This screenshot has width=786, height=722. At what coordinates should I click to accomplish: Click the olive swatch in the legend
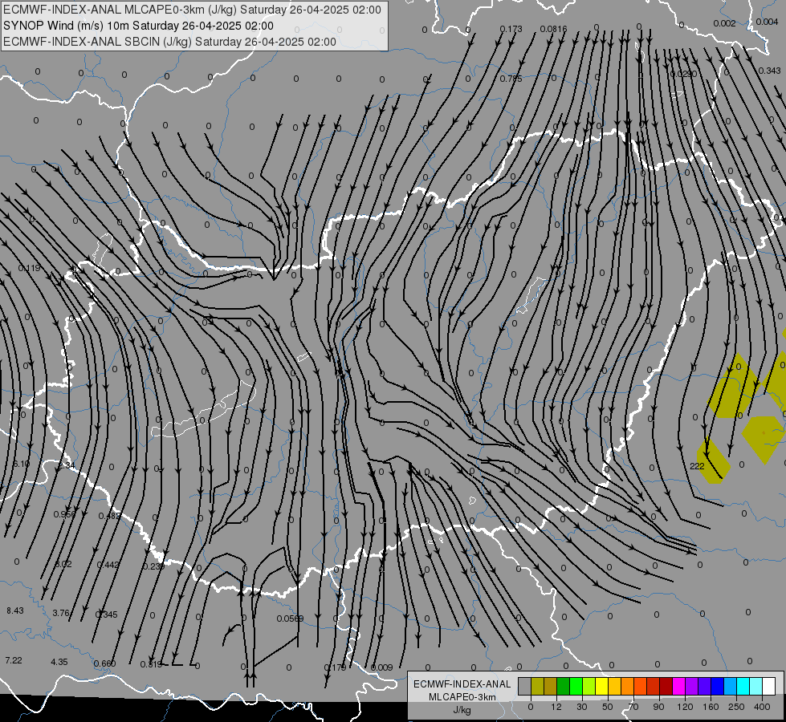pyautogui.click(x=538, y=686)
